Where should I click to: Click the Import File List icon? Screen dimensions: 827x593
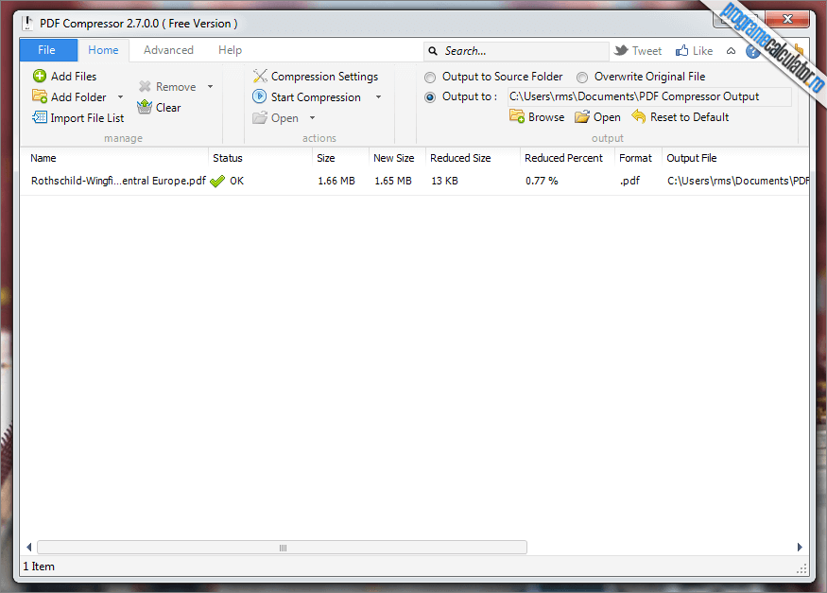(40, 117)
